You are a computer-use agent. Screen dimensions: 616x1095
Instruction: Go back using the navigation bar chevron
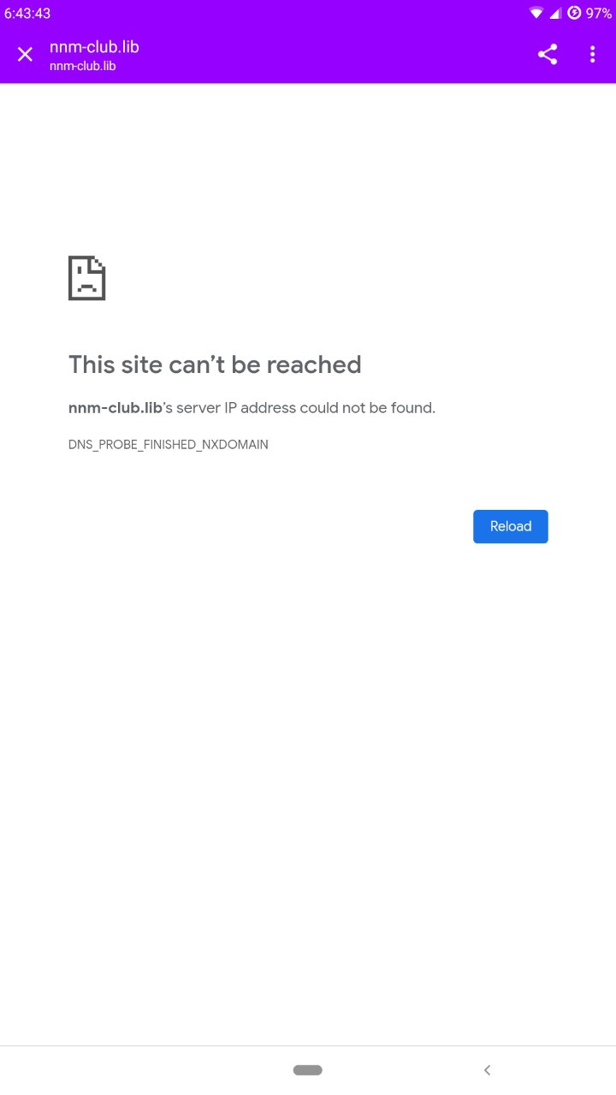click(x=487, y=1069)
